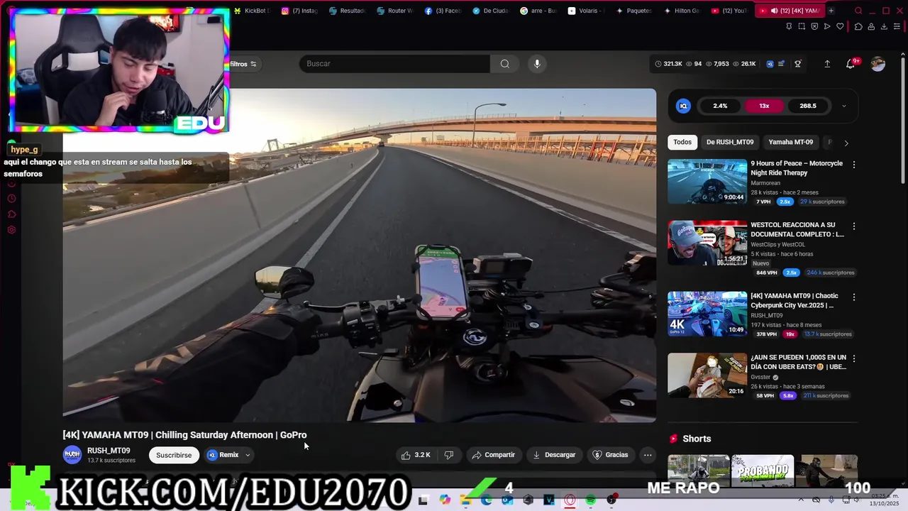
Task: Open a new browser tab
Action: (831, 11)
